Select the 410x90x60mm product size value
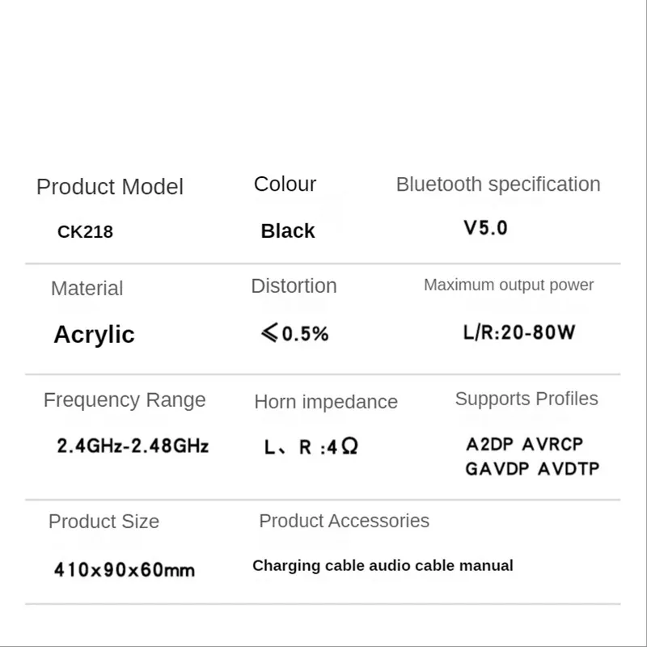 (125, 569)
